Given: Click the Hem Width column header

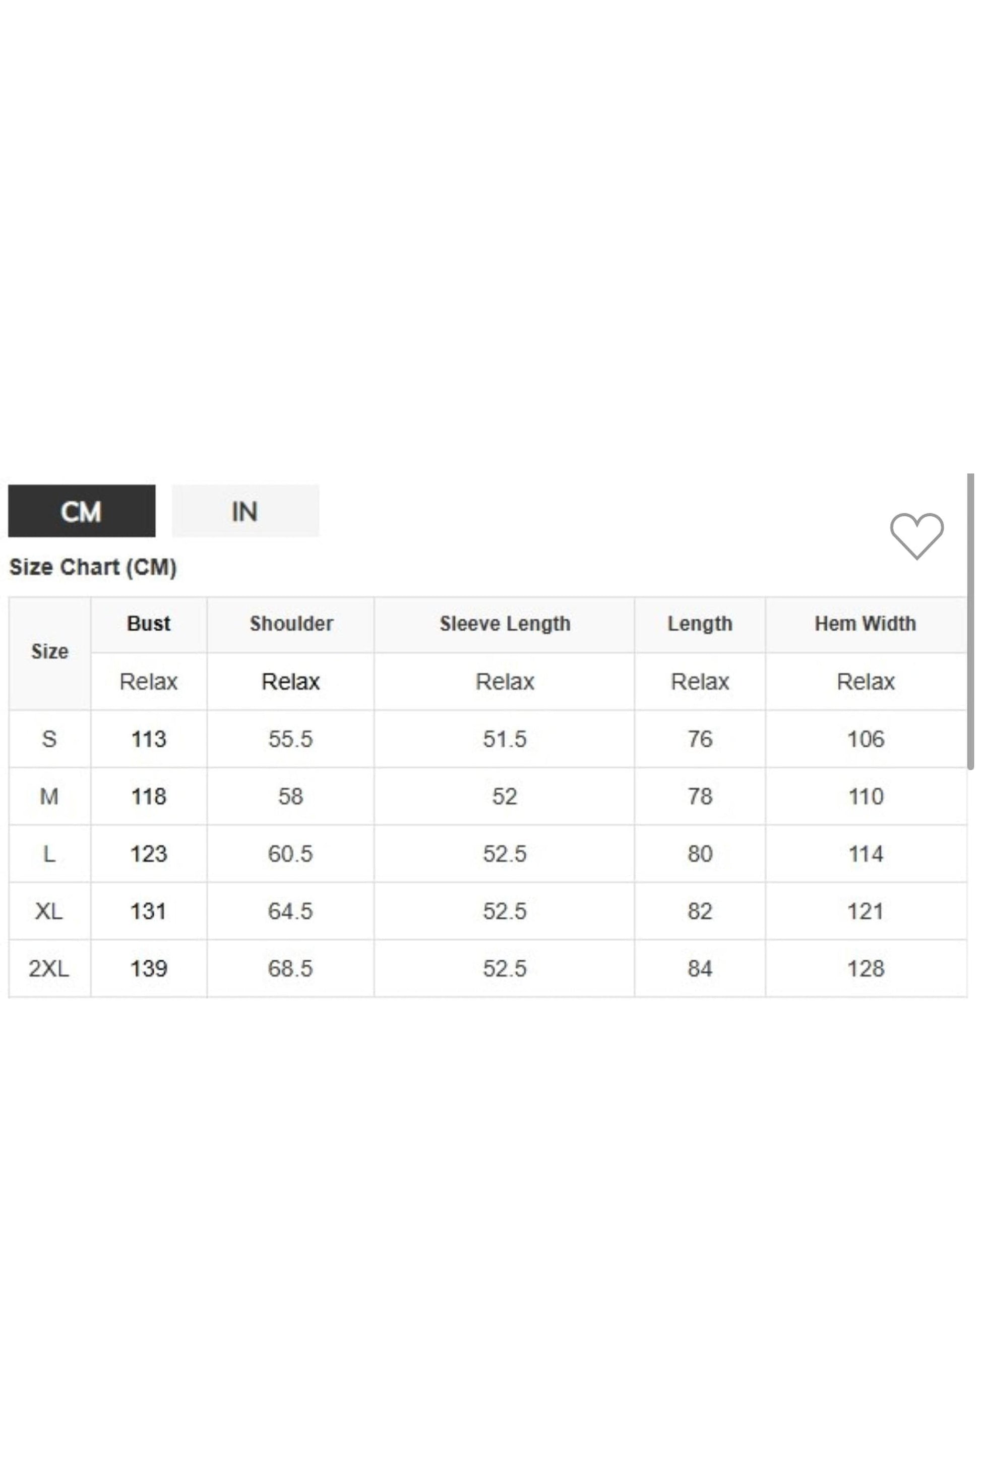Looking at the screenshot, I should coord(865,624).
